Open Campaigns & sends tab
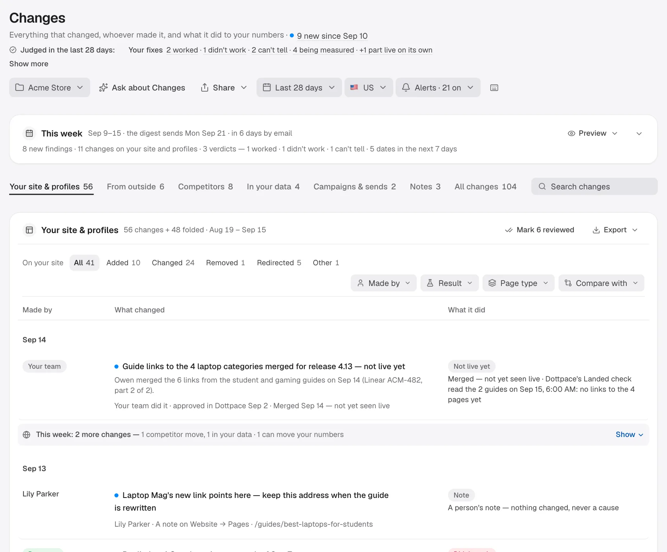667x552 pixels. point(355,187)
